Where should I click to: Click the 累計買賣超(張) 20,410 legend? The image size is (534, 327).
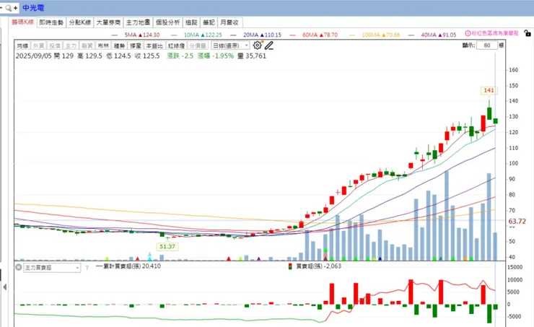point(128,266)
